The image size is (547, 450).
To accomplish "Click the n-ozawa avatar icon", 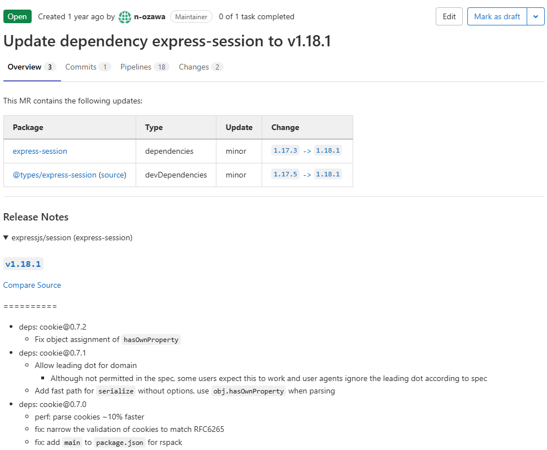I will tap(124, 17).
